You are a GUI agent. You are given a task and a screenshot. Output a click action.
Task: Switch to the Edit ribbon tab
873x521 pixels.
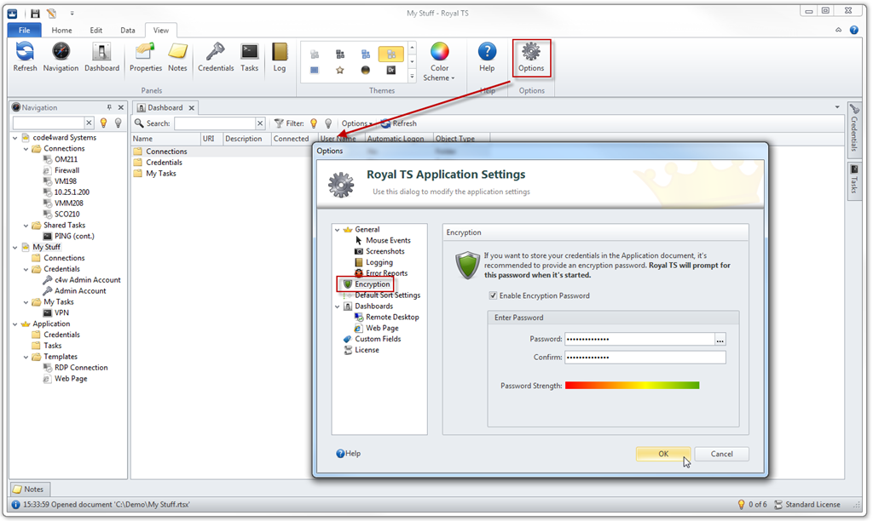[96, 30]
